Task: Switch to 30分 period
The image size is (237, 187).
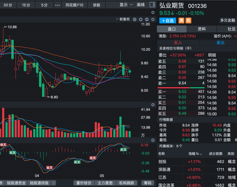Action: (x=8, y=5)
